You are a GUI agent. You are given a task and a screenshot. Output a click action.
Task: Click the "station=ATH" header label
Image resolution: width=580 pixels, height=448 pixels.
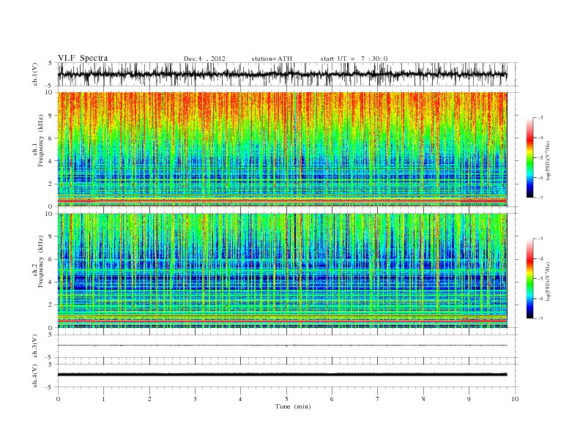272,59
